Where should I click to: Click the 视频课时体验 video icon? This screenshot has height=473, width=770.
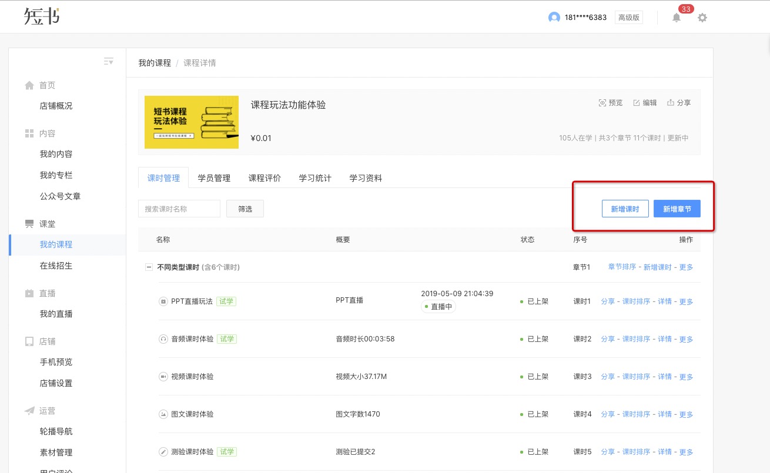[x=163, y=377]
